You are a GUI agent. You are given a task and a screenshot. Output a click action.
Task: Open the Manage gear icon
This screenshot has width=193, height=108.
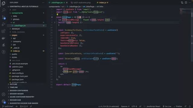point(3,101)
